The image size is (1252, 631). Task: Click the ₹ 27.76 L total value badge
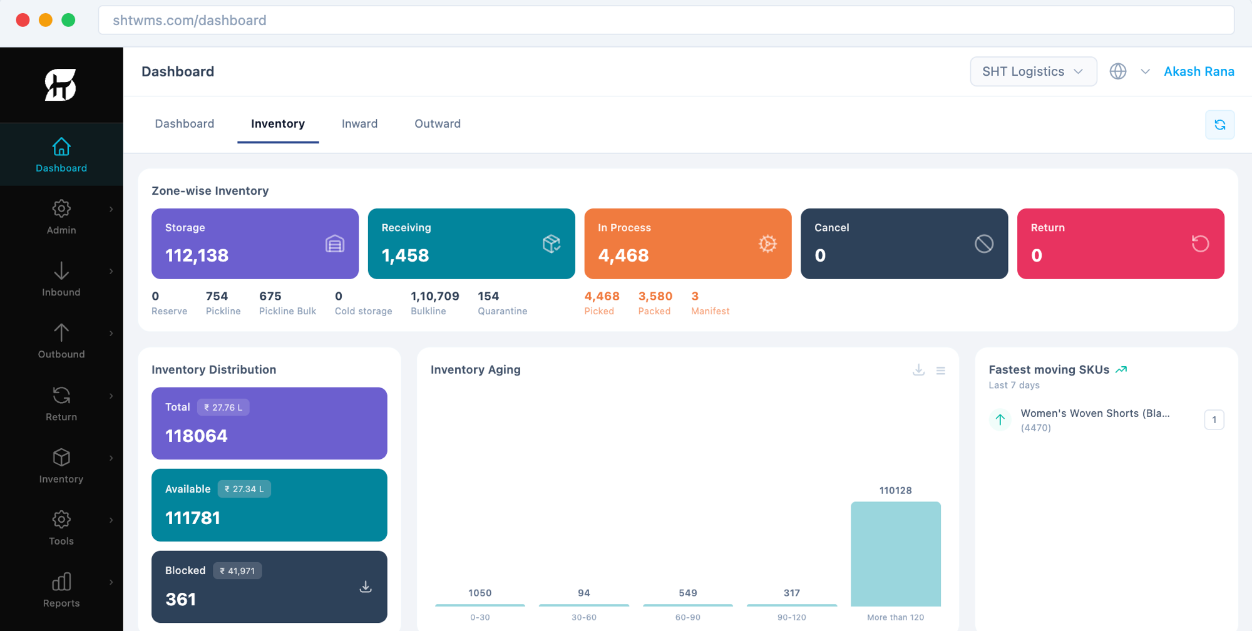coord(223,408)
